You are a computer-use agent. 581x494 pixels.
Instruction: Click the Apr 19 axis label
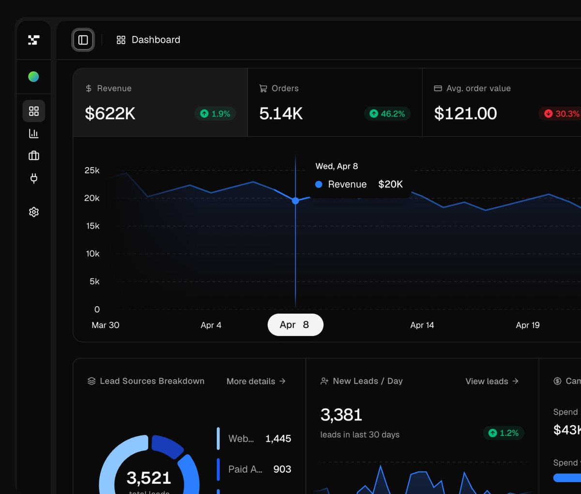(528, 325)
